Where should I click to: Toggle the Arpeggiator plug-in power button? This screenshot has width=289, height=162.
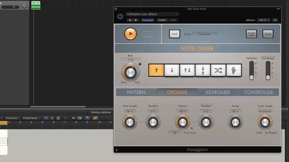point(120,16)
